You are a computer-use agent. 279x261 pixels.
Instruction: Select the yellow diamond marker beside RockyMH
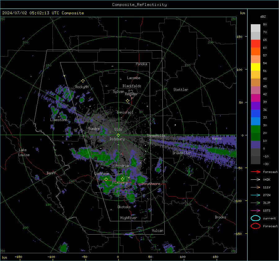point(83,81)
